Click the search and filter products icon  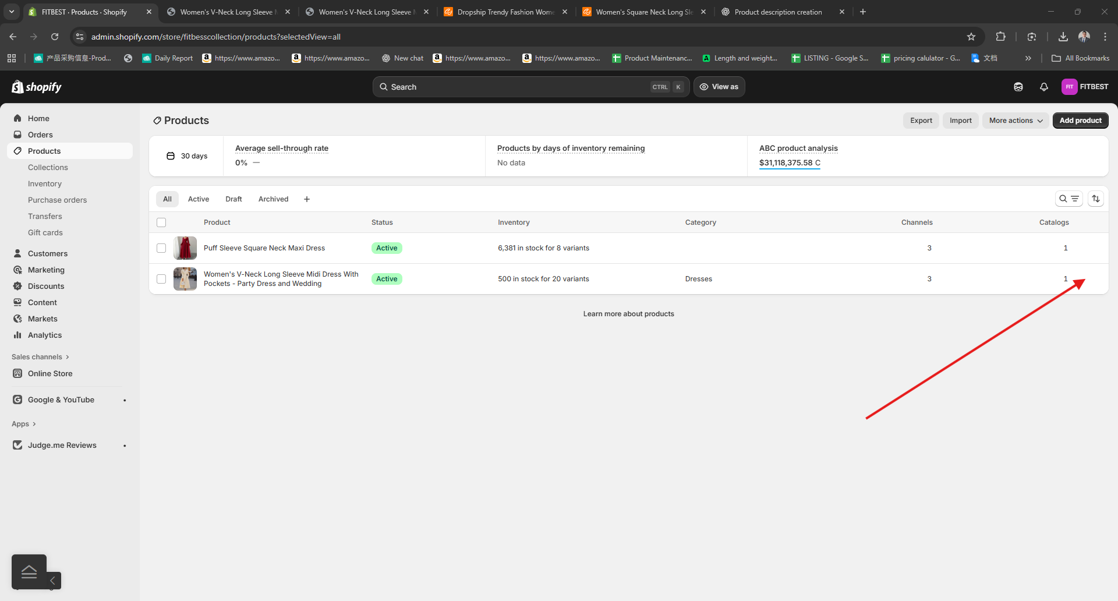coord(1069,199)
